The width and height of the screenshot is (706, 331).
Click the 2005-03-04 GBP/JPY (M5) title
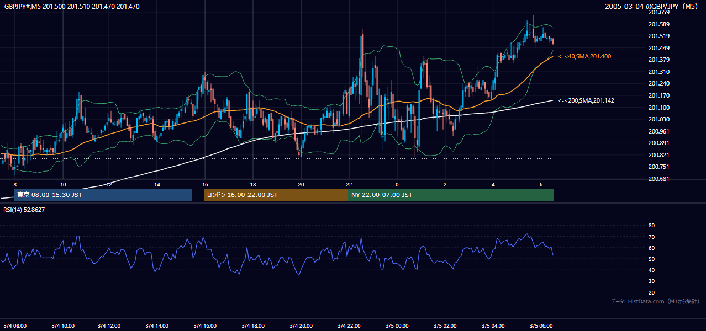pyautogui.click(x=652, y=7)
